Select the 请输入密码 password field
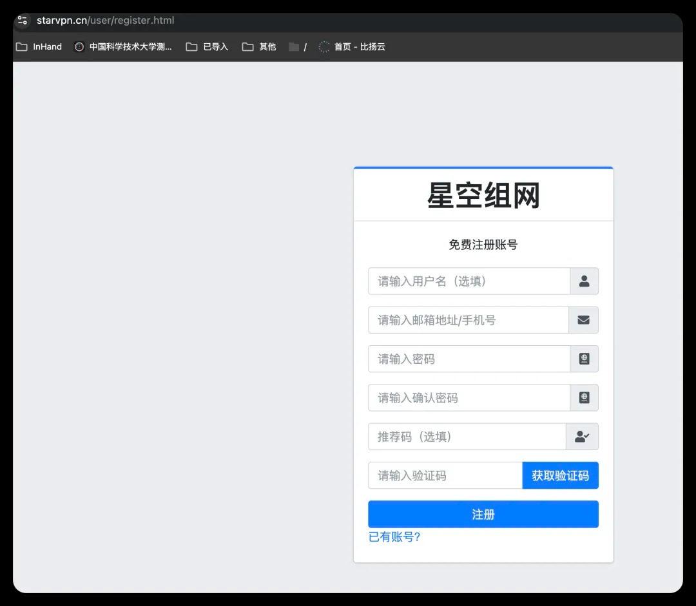The image size is (696, 606). 469,359
